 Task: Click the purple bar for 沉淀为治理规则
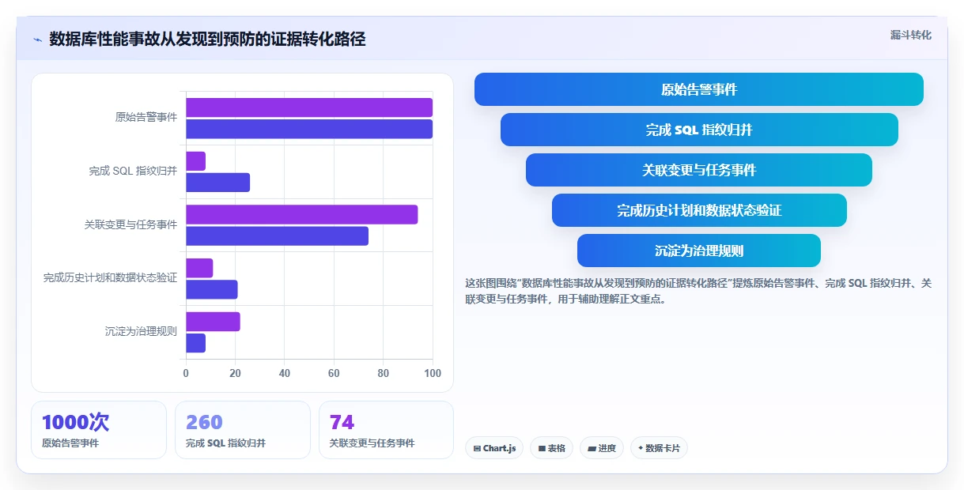click(x=213, y=322)
